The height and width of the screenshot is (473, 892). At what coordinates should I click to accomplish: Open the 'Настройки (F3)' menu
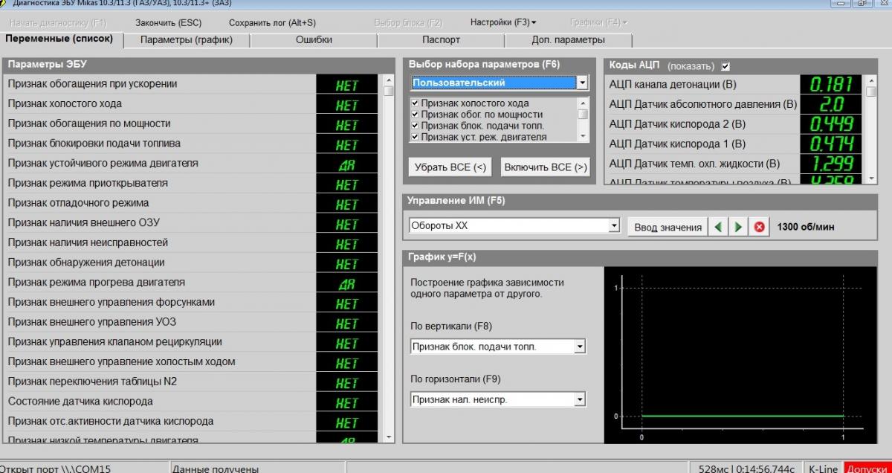click(502, 22)
